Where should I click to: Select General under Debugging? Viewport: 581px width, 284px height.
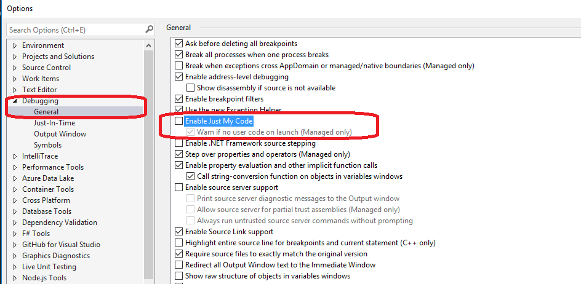pos(46,112)
